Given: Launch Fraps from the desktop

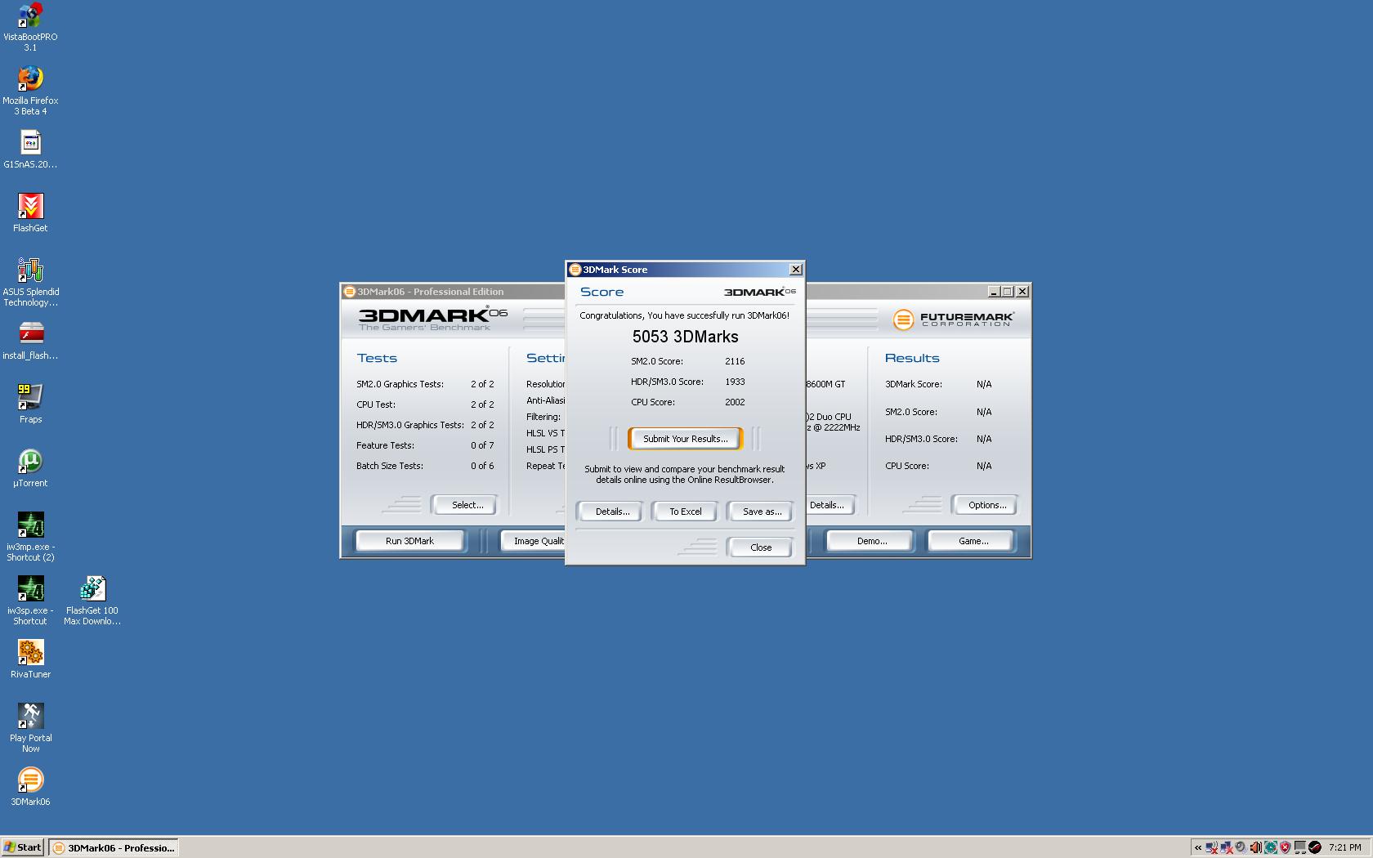Looking at the screenshot, I should (x=30, y=404).
